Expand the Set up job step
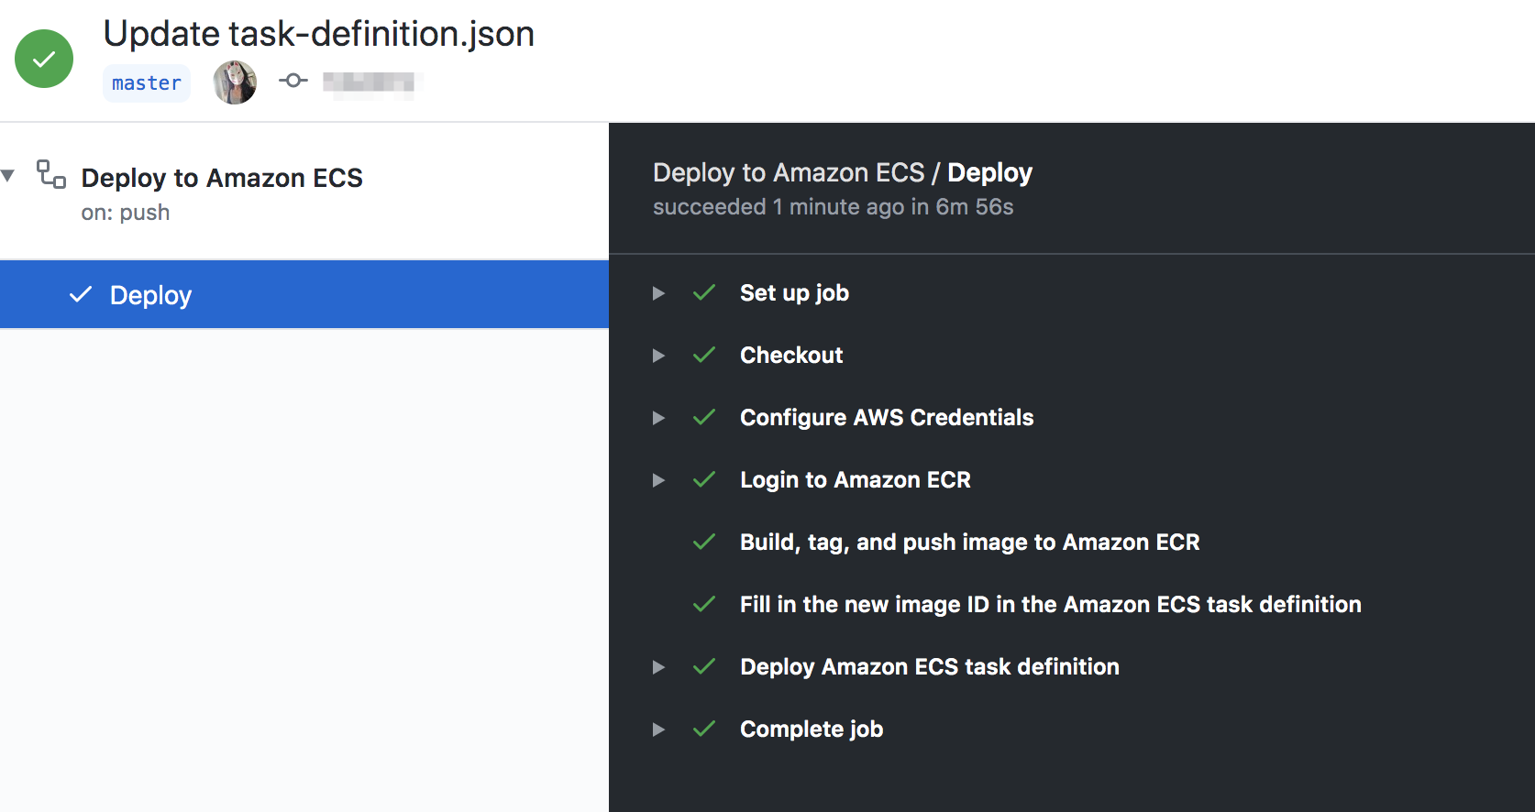 [658, 293]
